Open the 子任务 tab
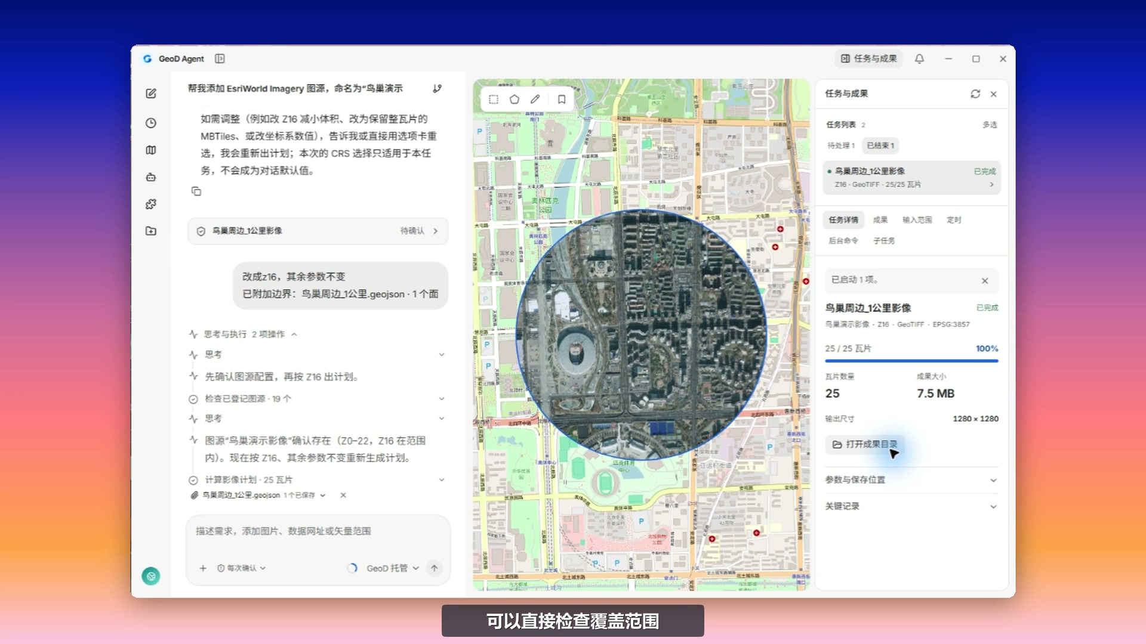 coord(884,241)
